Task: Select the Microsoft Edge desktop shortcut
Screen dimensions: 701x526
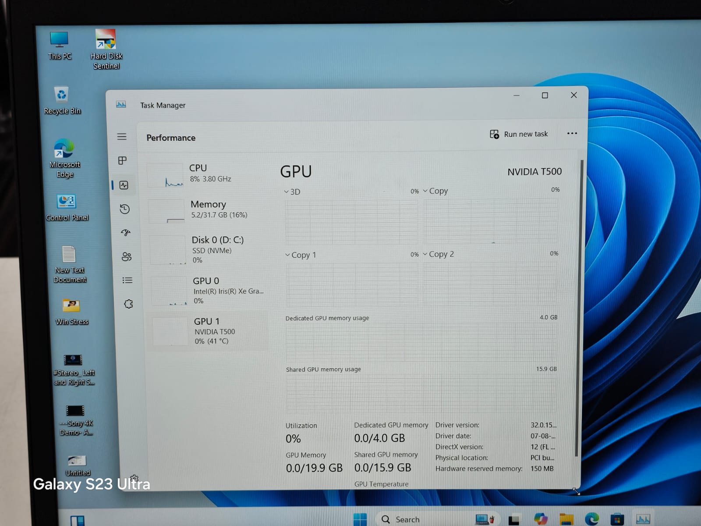Action: pos(65,158)
